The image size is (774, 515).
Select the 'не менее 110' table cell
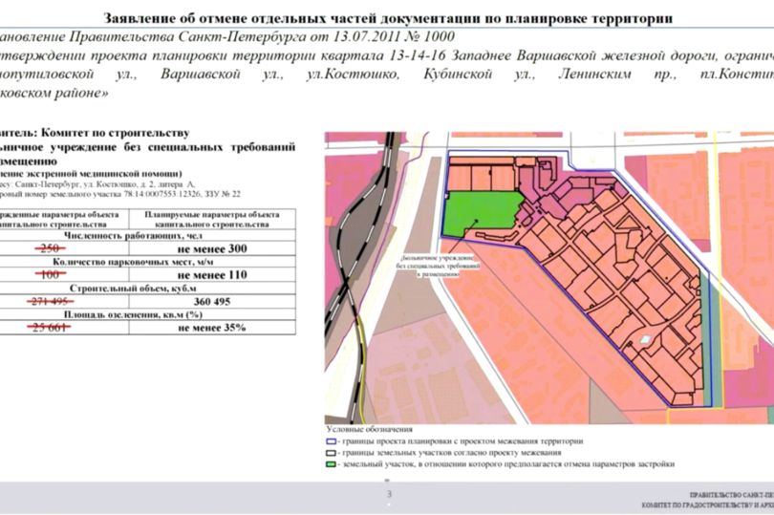tap(210, 275)
